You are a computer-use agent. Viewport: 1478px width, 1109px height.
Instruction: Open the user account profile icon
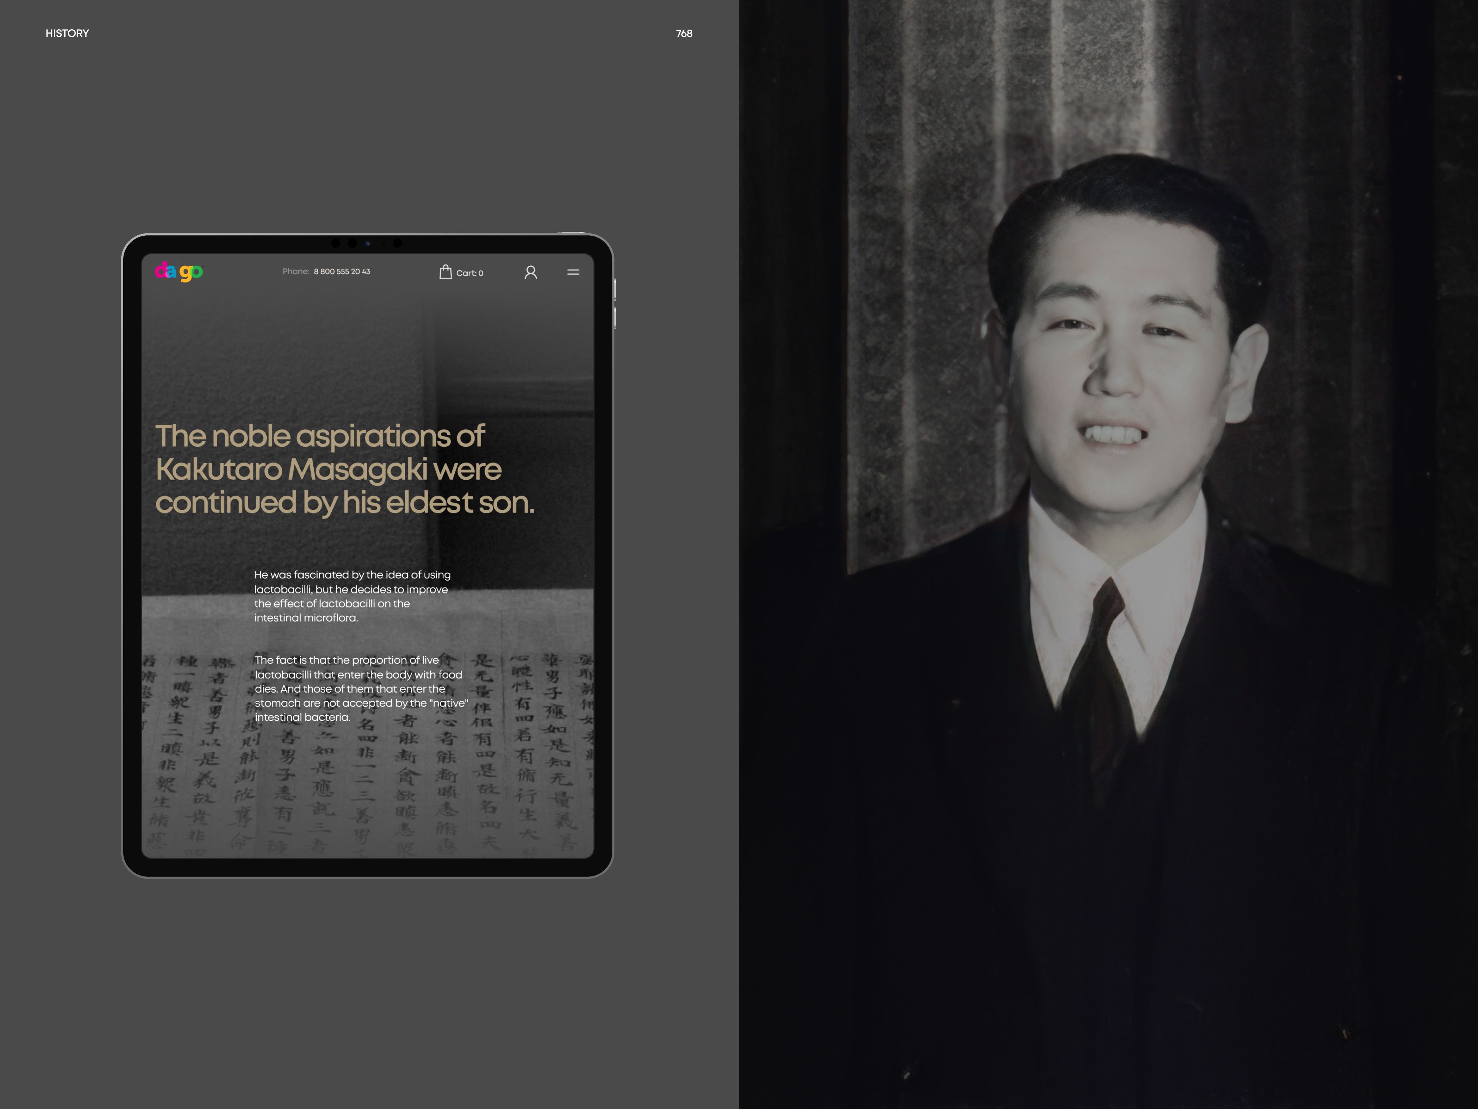click(x=530, y=272)
